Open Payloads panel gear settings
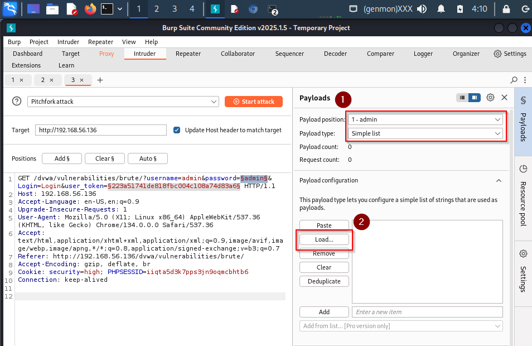 [490, 98]
